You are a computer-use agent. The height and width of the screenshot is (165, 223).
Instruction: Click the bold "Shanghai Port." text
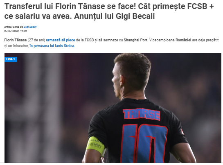point(136,40)
